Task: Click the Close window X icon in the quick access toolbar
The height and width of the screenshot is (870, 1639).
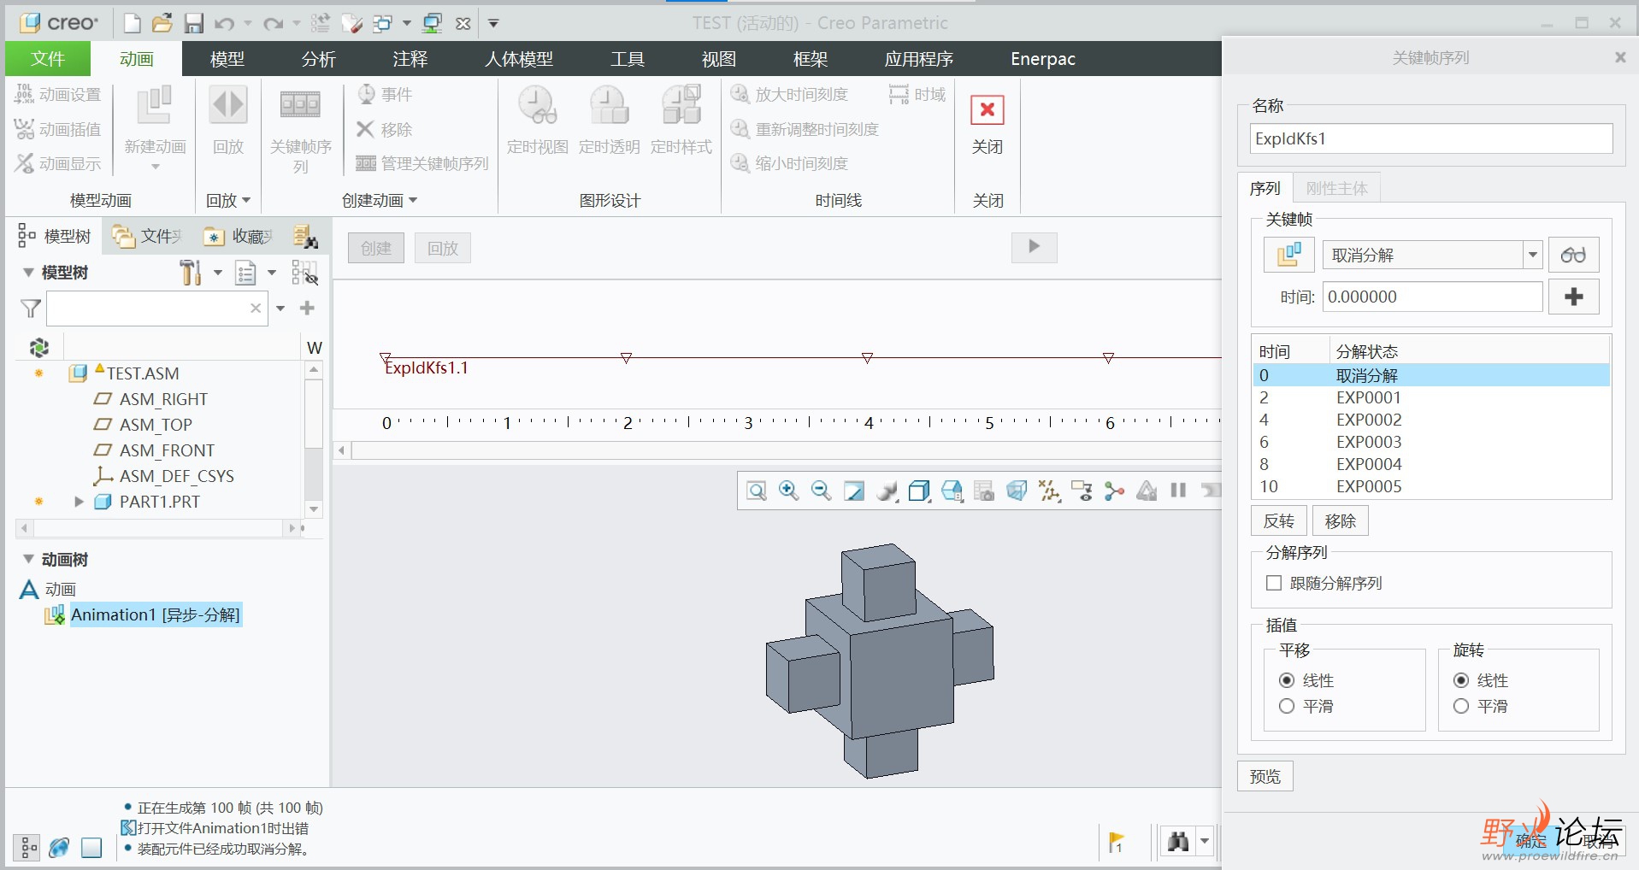Action: [463, 23]
